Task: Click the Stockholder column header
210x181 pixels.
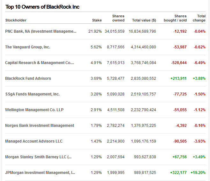Action: point(16,20)
